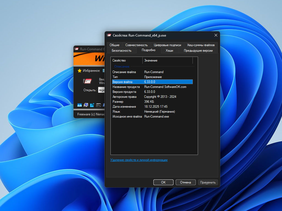
Task: Click the Run-Command window title icon
Action: [77, 49]
